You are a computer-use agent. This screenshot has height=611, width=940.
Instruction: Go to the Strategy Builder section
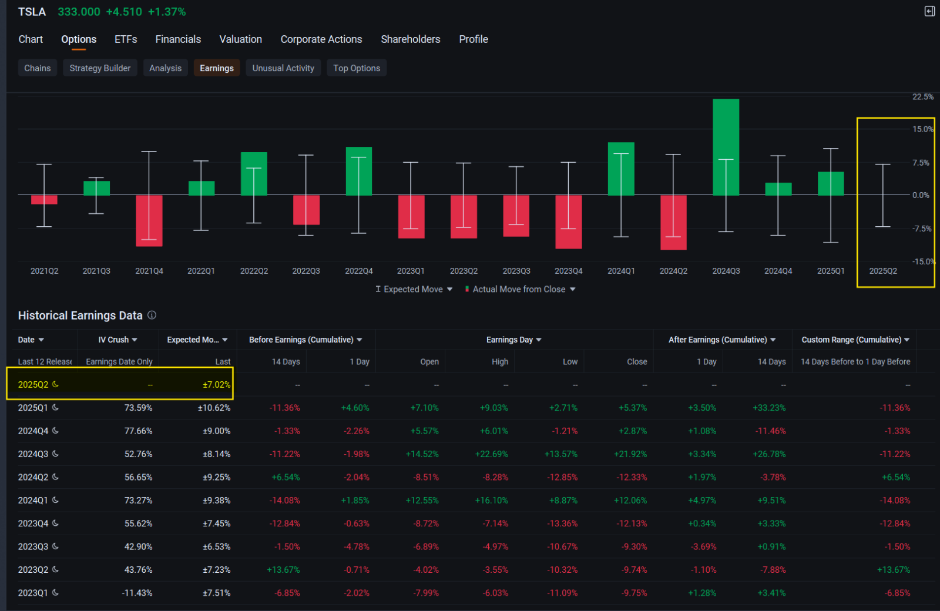click(100, 68)
